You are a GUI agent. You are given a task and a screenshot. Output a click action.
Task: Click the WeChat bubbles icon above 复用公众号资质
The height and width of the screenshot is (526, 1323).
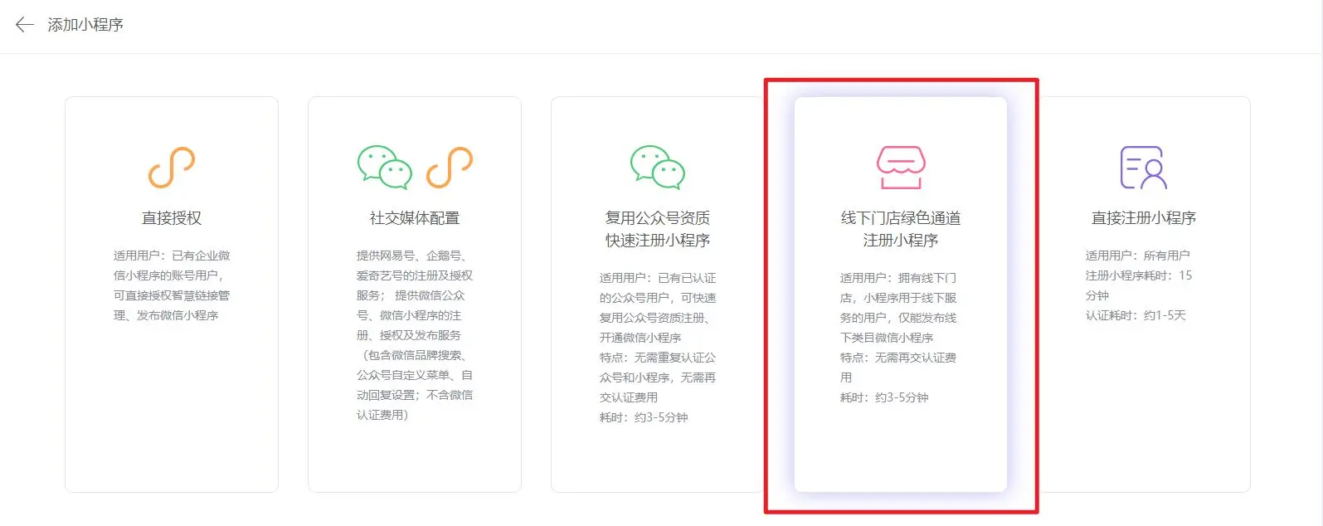(657, 168)
